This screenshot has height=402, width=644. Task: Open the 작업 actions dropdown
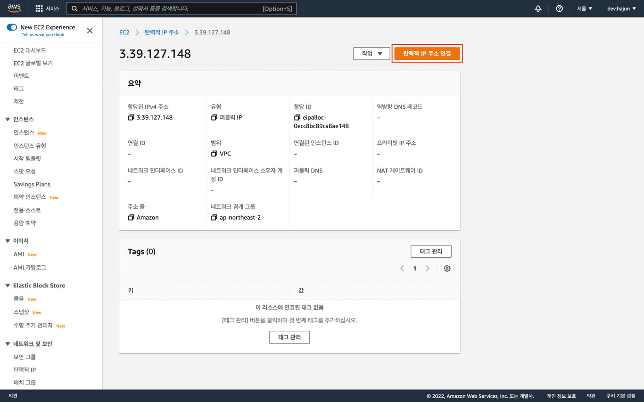pyautogui.click(x=372, y=54)
